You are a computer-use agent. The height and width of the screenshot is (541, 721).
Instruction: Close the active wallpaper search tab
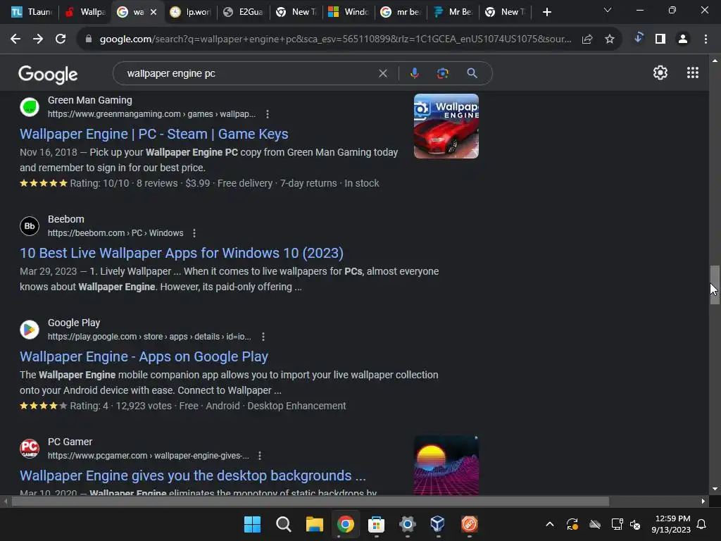tap(153, 12)
